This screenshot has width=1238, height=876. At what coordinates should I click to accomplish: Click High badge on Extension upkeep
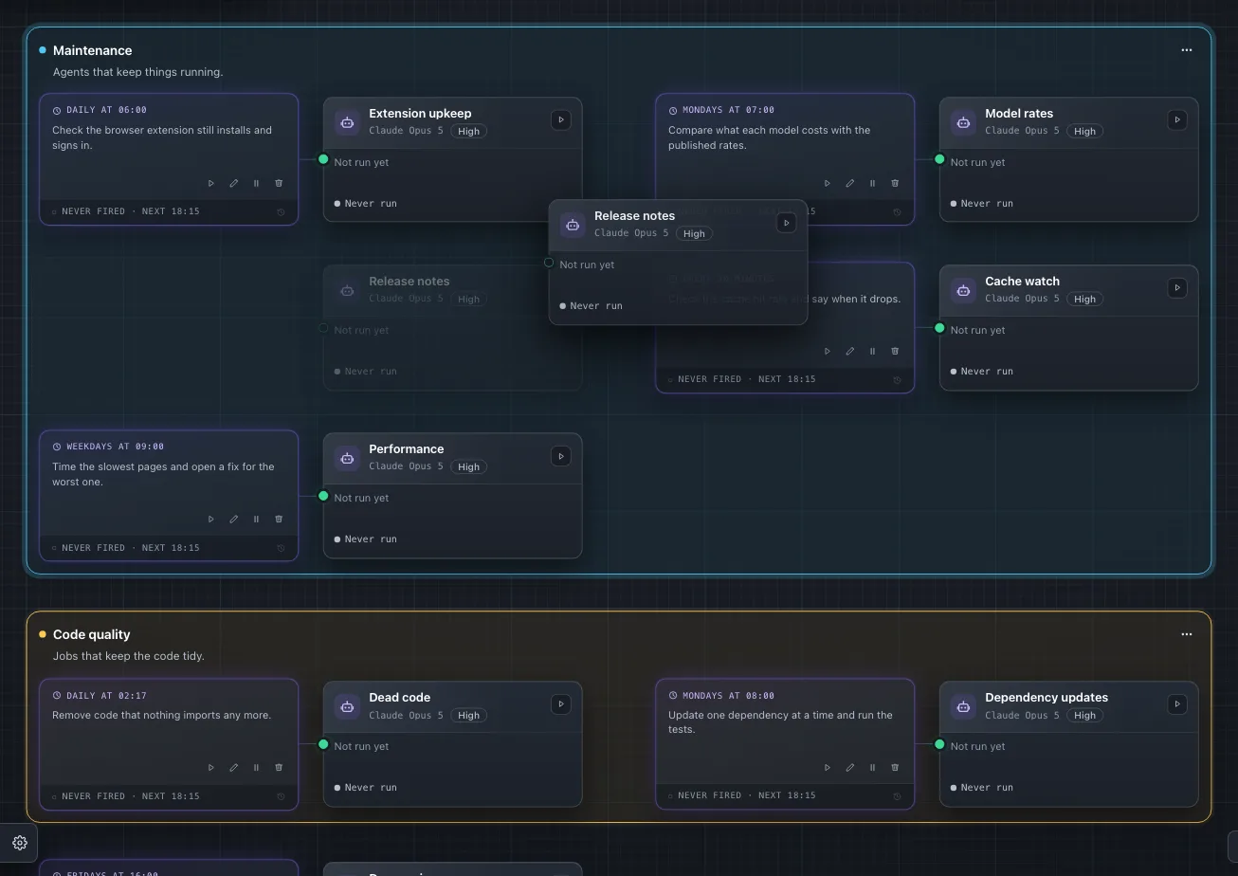coord(468,131)
